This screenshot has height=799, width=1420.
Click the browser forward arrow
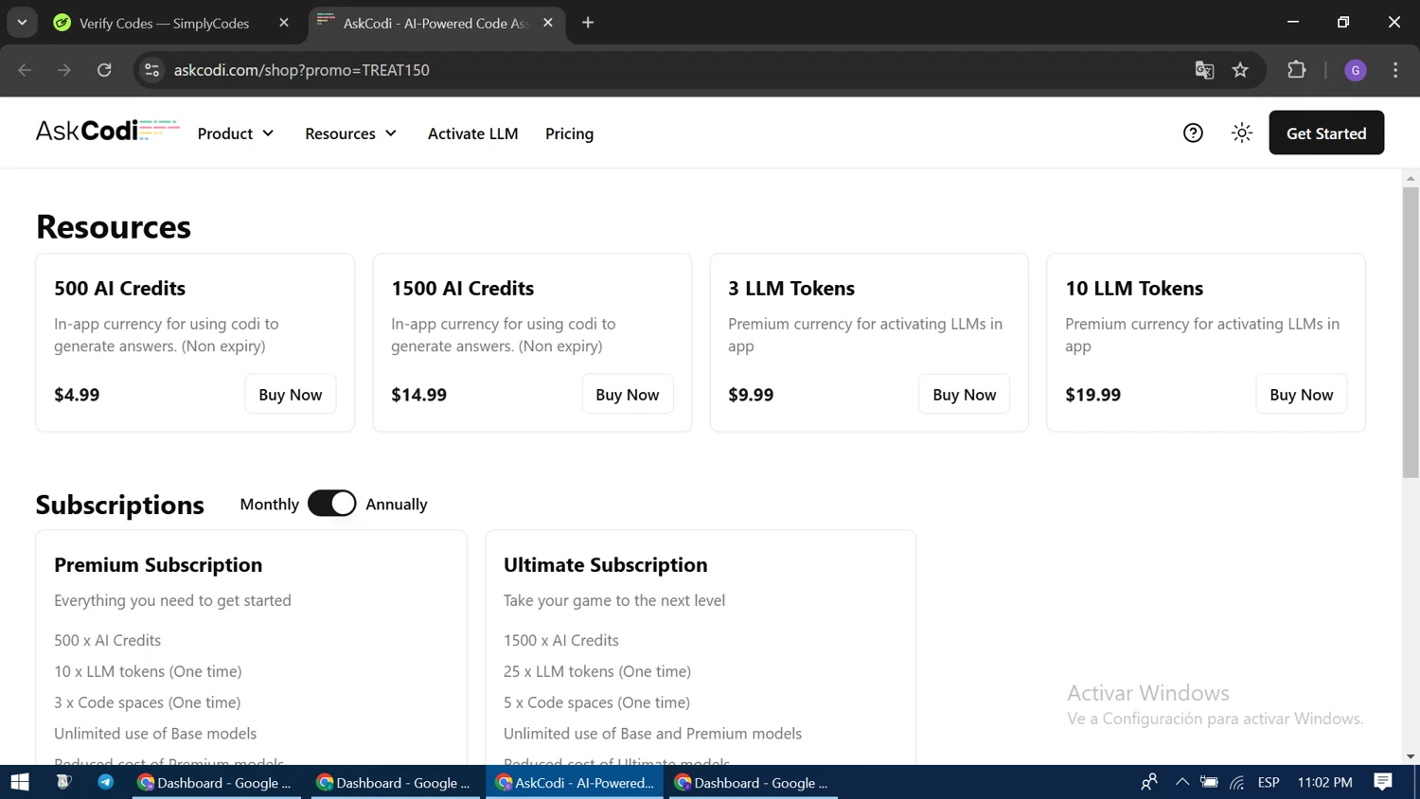point(64,70)
